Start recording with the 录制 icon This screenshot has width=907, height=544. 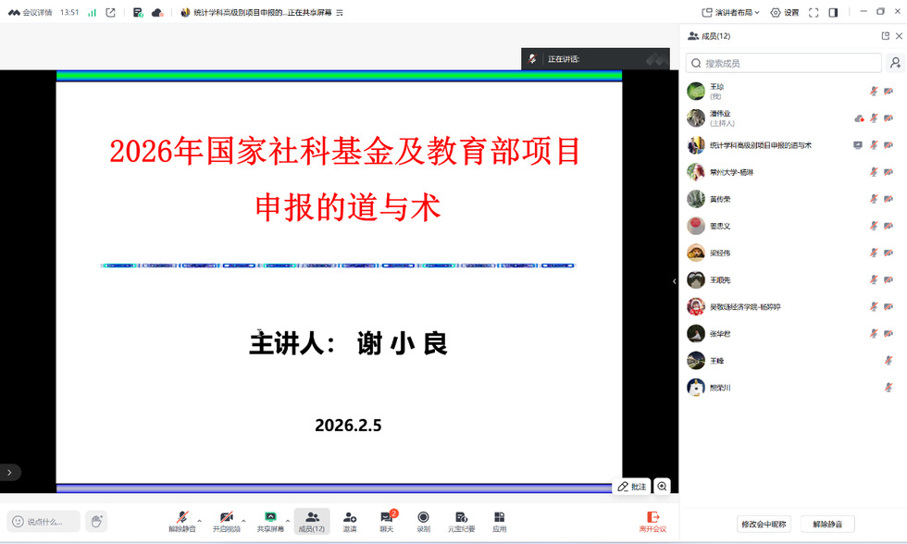coord(423,520)
